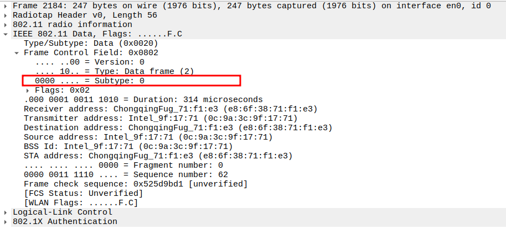Viewport: 506px width, 229px height.
Task: Collapse the IEEE 802.11 Data section
Action: click(x=6, y=34)
